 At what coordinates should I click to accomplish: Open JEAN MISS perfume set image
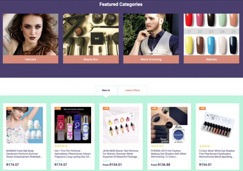pyautogui.click(x=121, y=125)
